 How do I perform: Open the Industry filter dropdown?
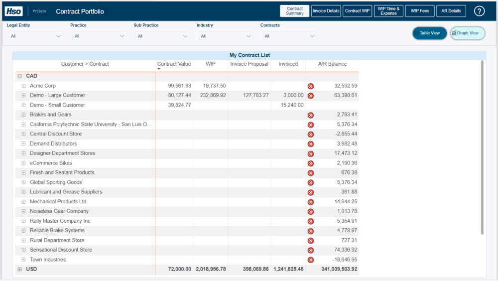[x=225, y=36]
